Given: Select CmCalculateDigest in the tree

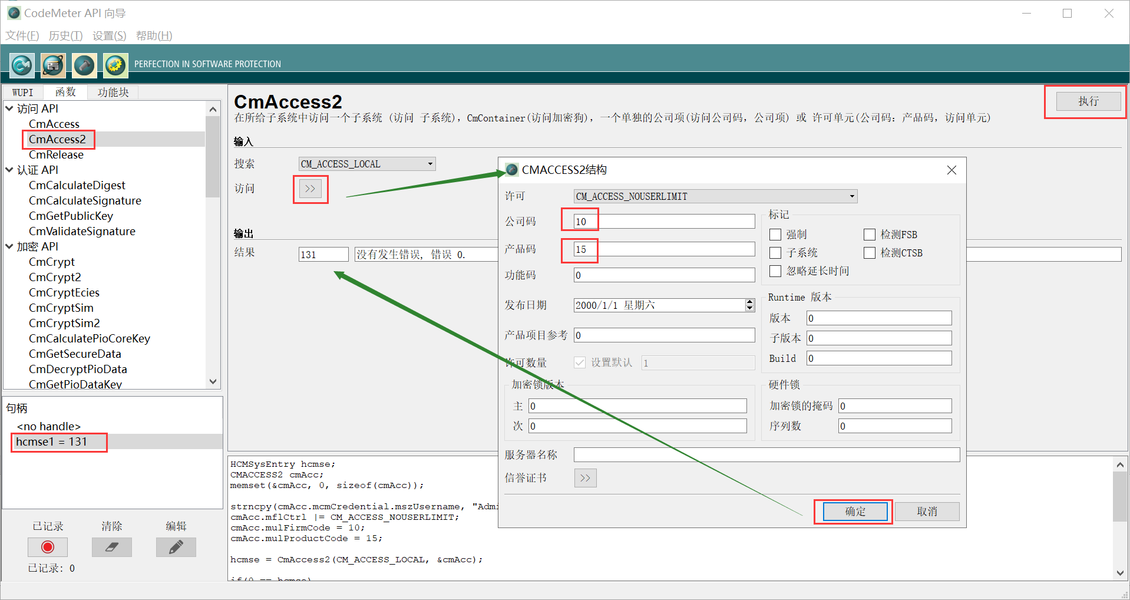Looking at the screenshot, I should [x=77, y=185].
